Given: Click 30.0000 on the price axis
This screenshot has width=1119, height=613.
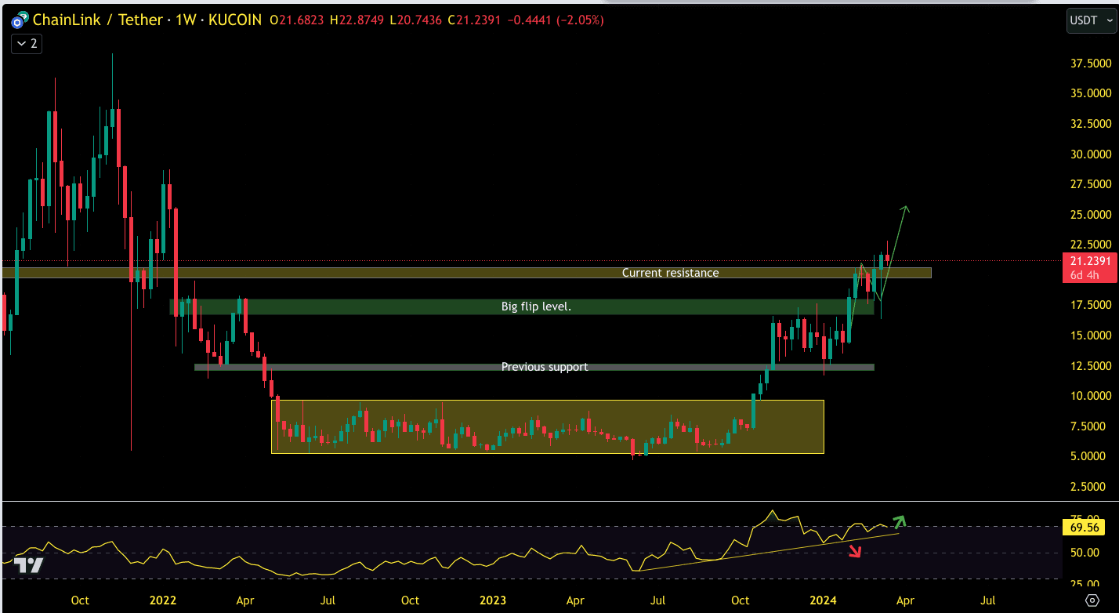Looking at the screenshot, I should (1092, 154).
